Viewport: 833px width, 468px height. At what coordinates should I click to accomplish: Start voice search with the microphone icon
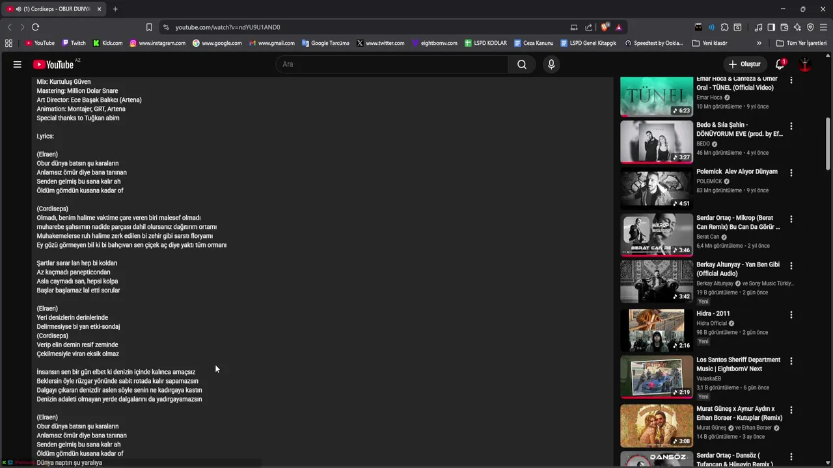(x=551, y=64)
